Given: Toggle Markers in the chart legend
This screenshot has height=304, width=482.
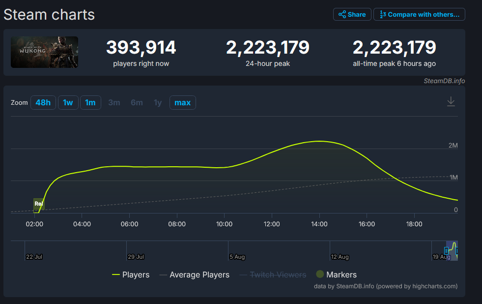Looking at the screenshot, I should (x=336, y=274).
